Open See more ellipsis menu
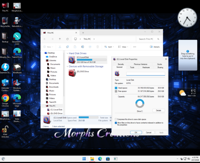 (x=135, y=47)
